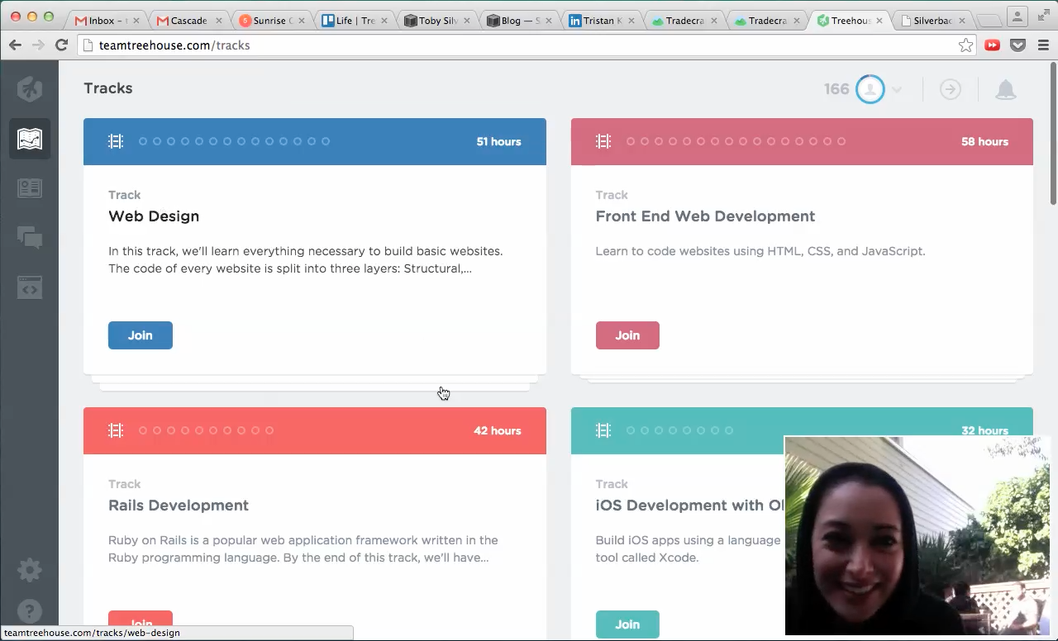Open the Workspaces code icon in the sidebar
The width and height of the screenshot is (1058, 641).
click(30, 287)
